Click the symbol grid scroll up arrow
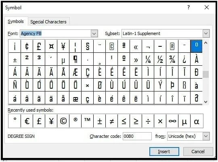 (x=206, y=43)
